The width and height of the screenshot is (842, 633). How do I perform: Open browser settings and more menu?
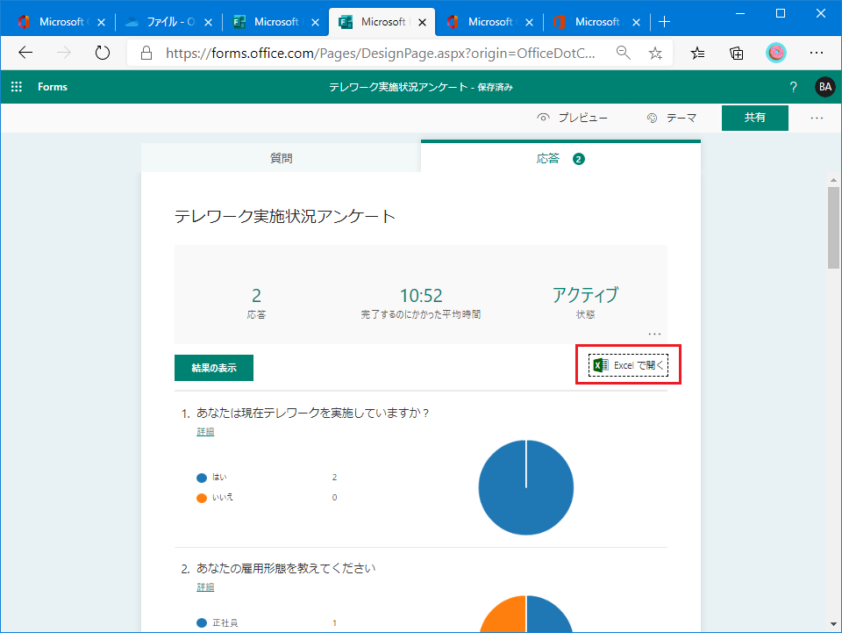click(x=817, y=53)
